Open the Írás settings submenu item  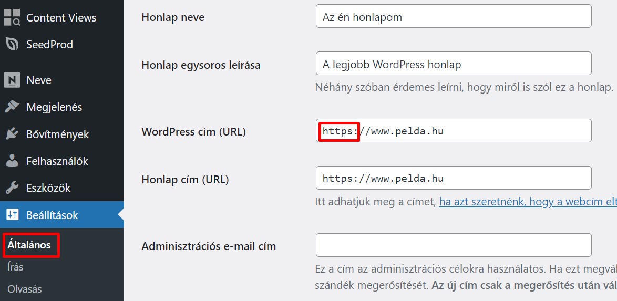pos(15,267)
